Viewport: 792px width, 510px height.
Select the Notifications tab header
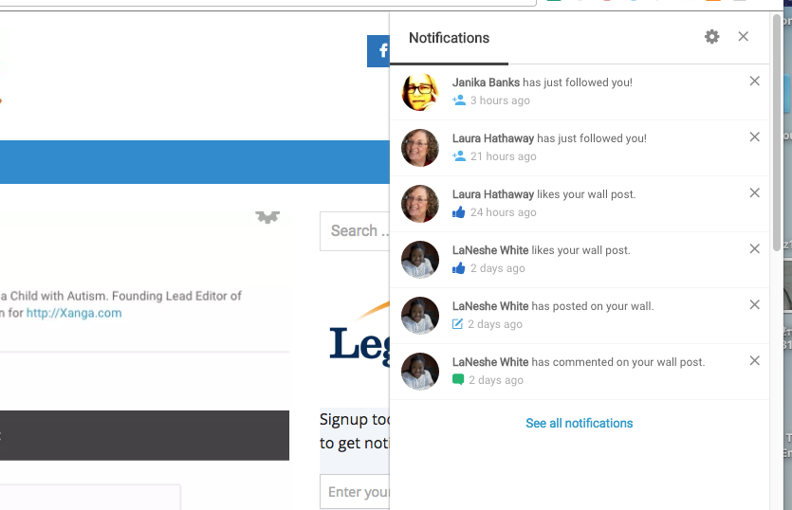(x=449, y=39)
